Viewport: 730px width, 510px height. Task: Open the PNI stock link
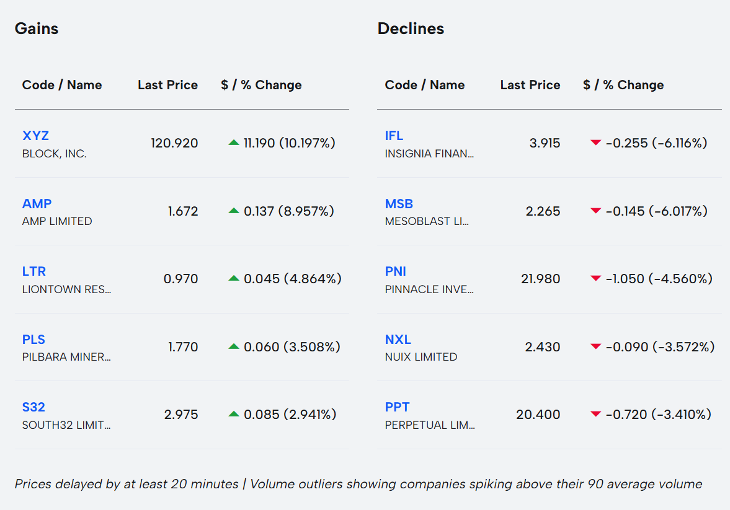(x=396, y=271)
